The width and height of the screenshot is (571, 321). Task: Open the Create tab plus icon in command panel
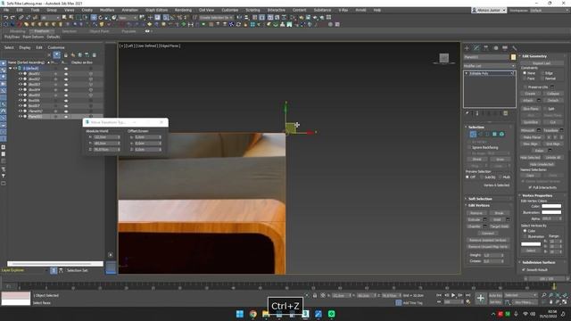[x=467, y=48]
